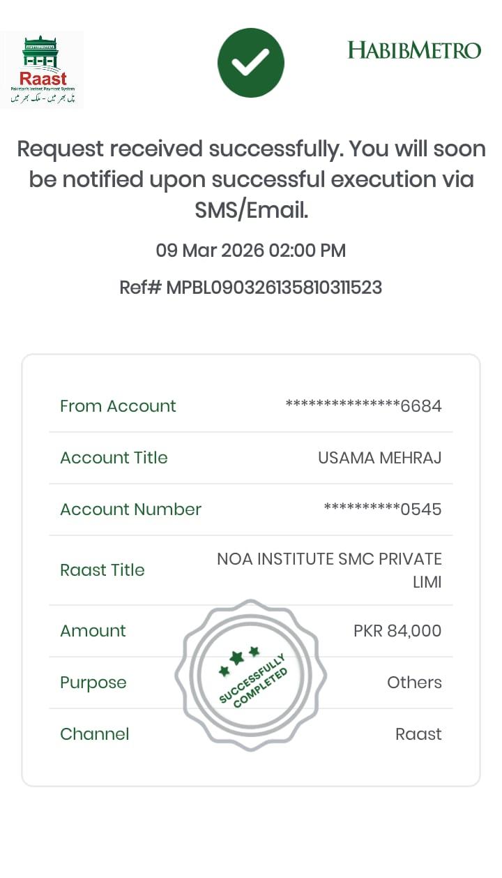Click the request received successfully message
502x878 pixels.
click(x=251, y=179)
